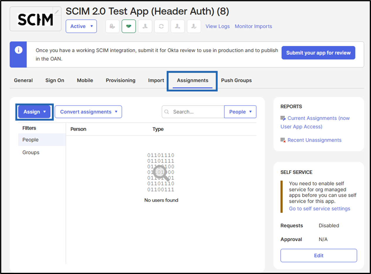The width and height of the screenshot is (371, 274).
Task: Click the circular sync arrows icon
Action: [161, 26]
